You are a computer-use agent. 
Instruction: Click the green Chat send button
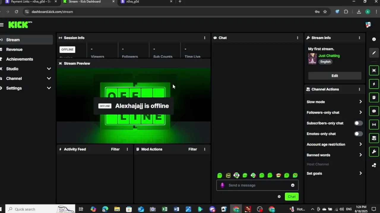tap(292, 197)
